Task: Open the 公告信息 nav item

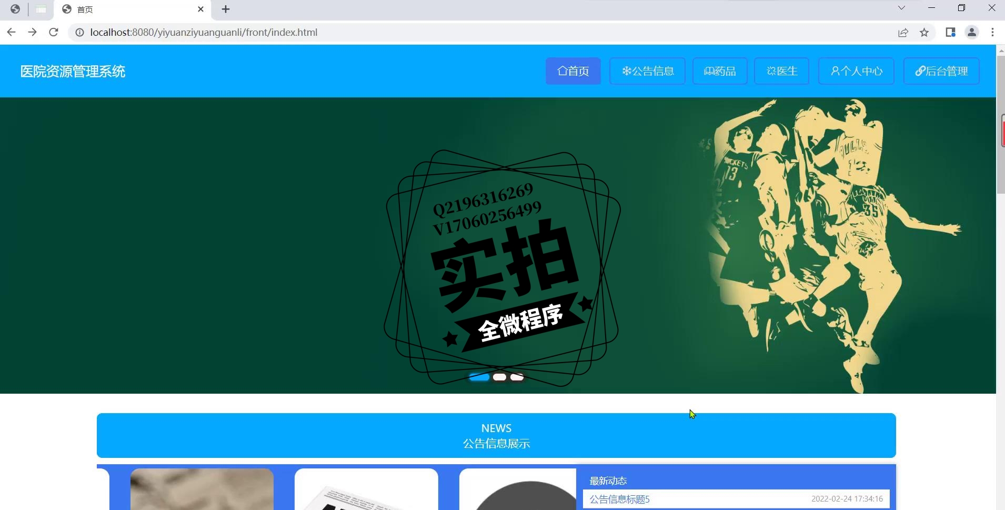Action: [647, 71]
